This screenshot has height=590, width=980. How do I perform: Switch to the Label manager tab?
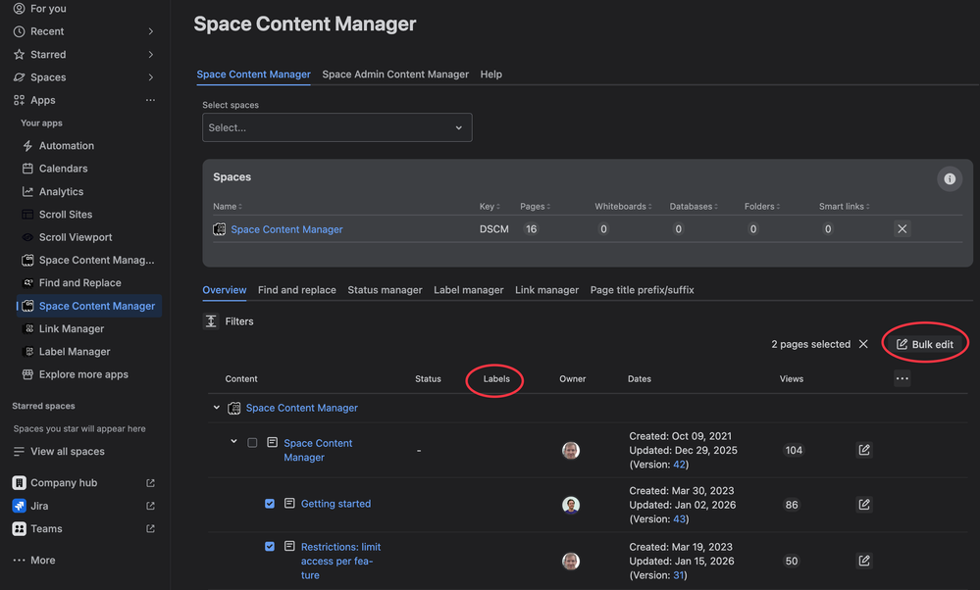click(x=468, y=290)
